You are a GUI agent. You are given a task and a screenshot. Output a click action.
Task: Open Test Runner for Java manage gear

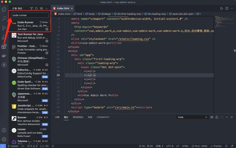pos(47,41)
